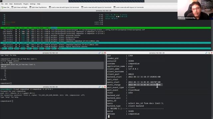The width and height of the screenshot is (213, 119).
Task: Click the usesysid value 16384
Action: point(131,61)
